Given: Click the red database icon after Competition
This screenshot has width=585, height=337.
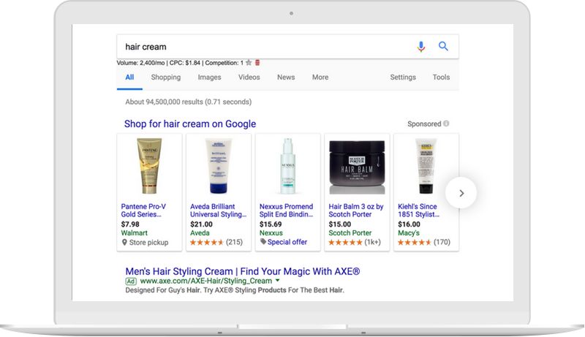Looking at the screenshot, I should (x=257, y=63).
